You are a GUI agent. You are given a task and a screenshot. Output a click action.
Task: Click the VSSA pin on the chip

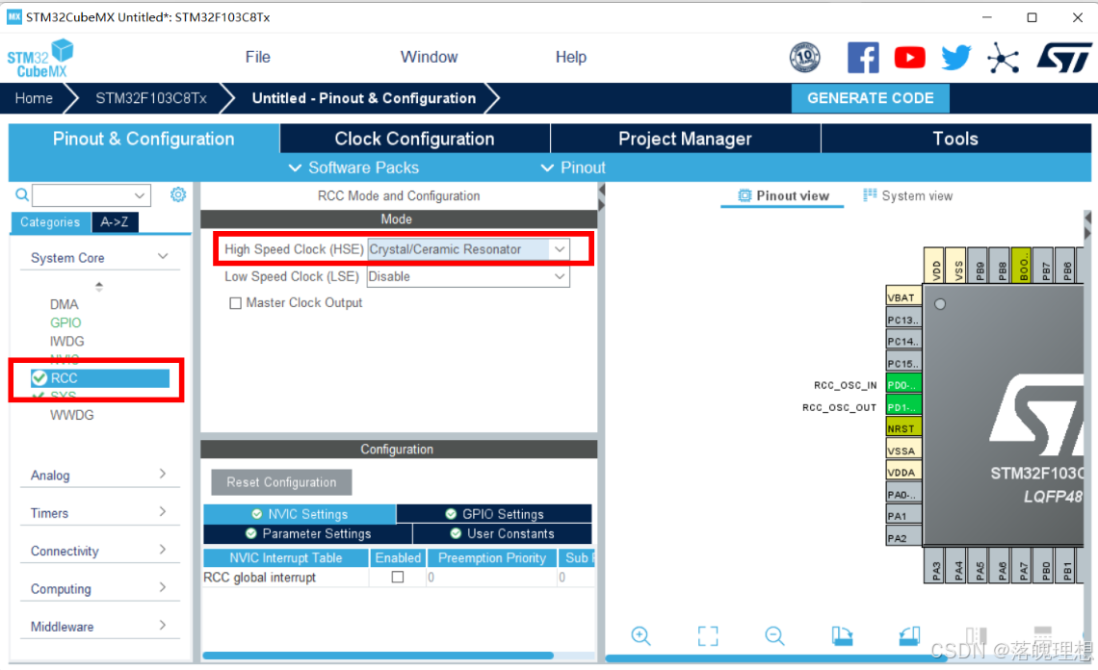(x=903, y=451)
